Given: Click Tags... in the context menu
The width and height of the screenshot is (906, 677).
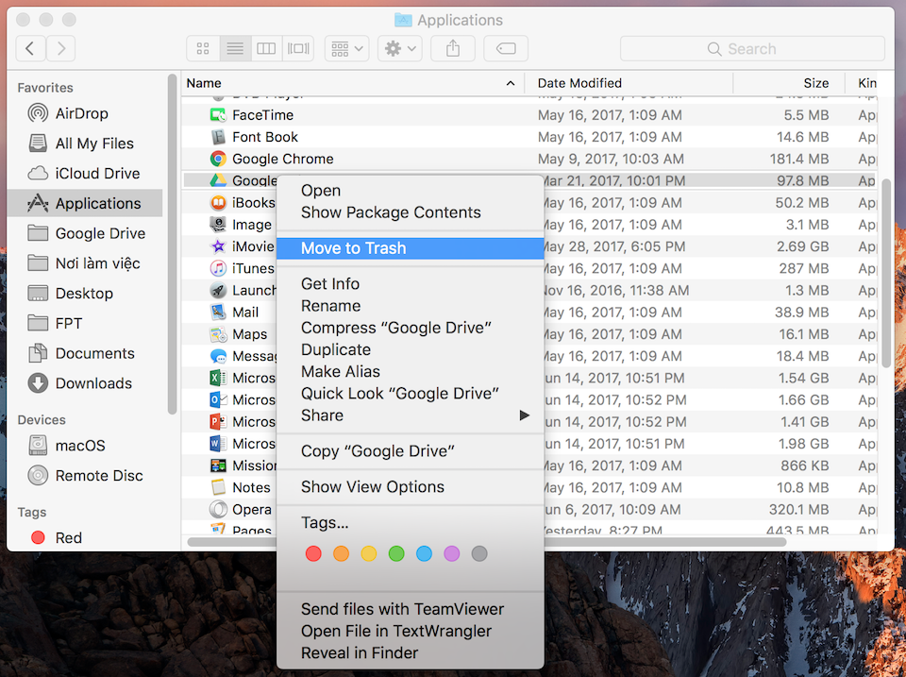Looking at the screenshot, I should (411, 523).
